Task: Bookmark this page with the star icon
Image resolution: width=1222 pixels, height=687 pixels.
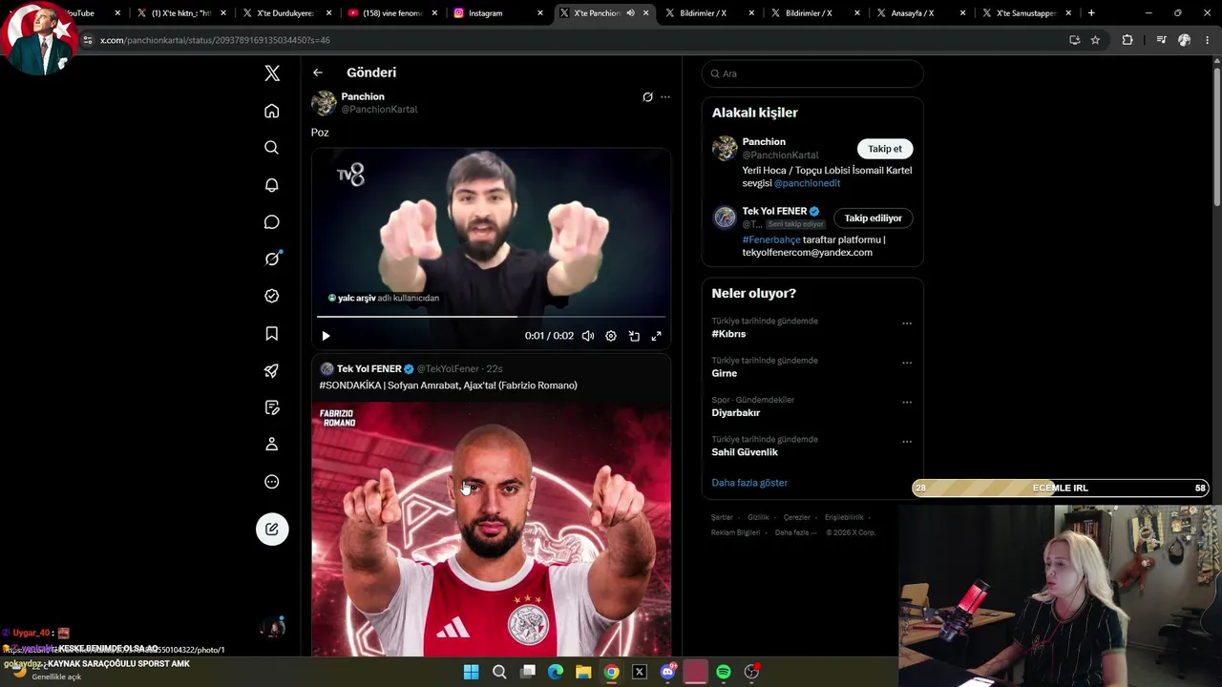Action: tap(1095, 40)
